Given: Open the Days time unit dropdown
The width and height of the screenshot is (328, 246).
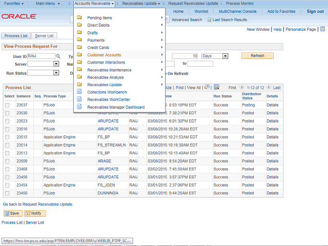Looking at the screenshot, I should [x=224, y=56].
